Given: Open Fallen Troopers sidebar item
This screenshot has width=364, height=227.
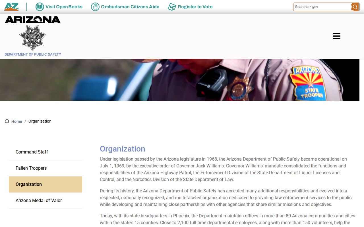Looking at the screenshot, I should click(45, 168).
